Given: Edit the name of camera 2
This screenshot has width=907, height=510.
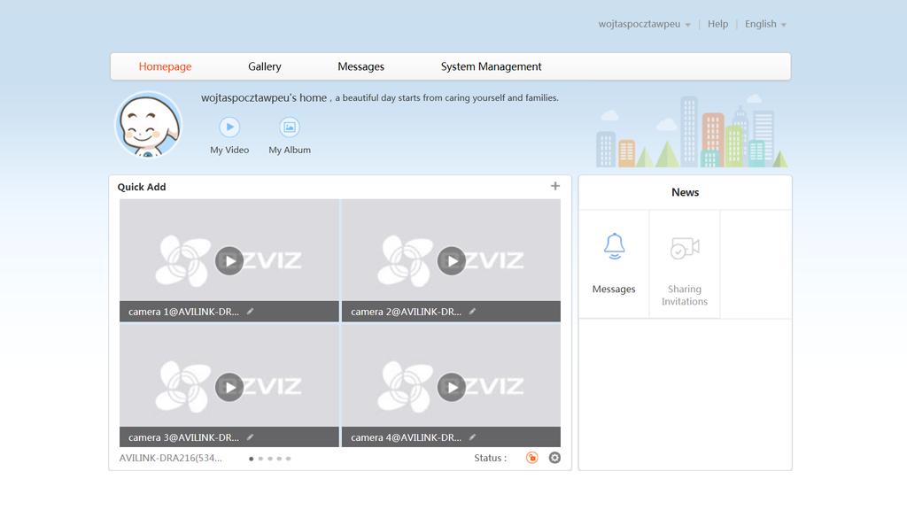Looking at the screenshot, I should coord(473,311).
